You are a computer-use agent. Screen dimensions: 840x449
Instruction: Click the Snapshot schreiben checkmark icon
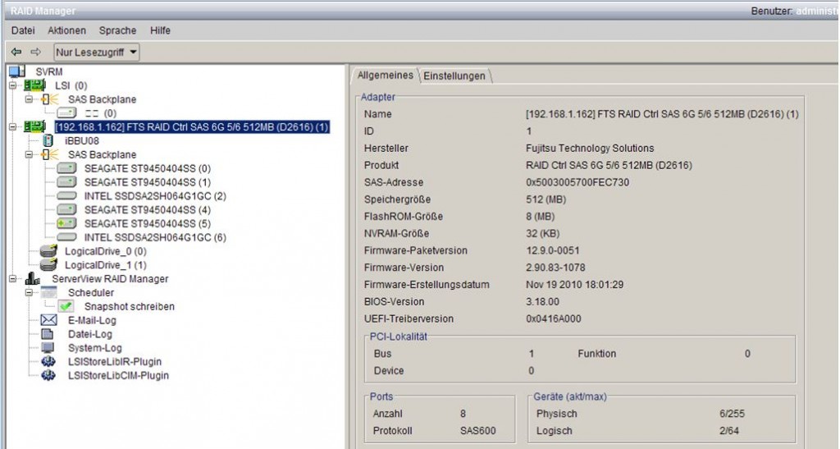(x=66, y=306)
